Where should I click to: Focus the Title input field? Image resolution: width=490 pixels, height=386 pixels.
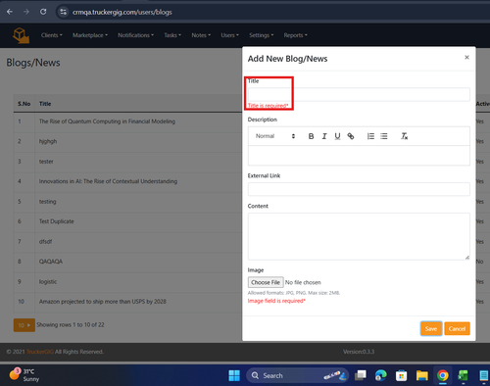359,94
